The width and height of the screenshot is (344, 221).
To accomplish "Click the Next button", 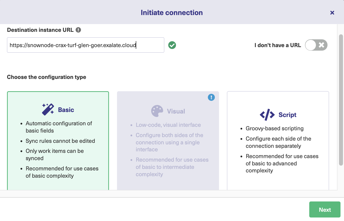I will click(325, 209).
